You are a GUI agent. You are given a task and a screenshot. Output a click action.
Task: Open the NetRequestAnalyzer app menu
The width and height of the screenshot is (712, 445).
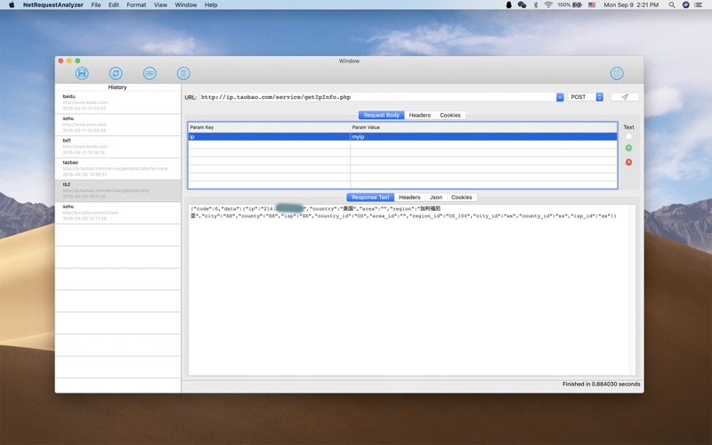[x=53, y=5]
